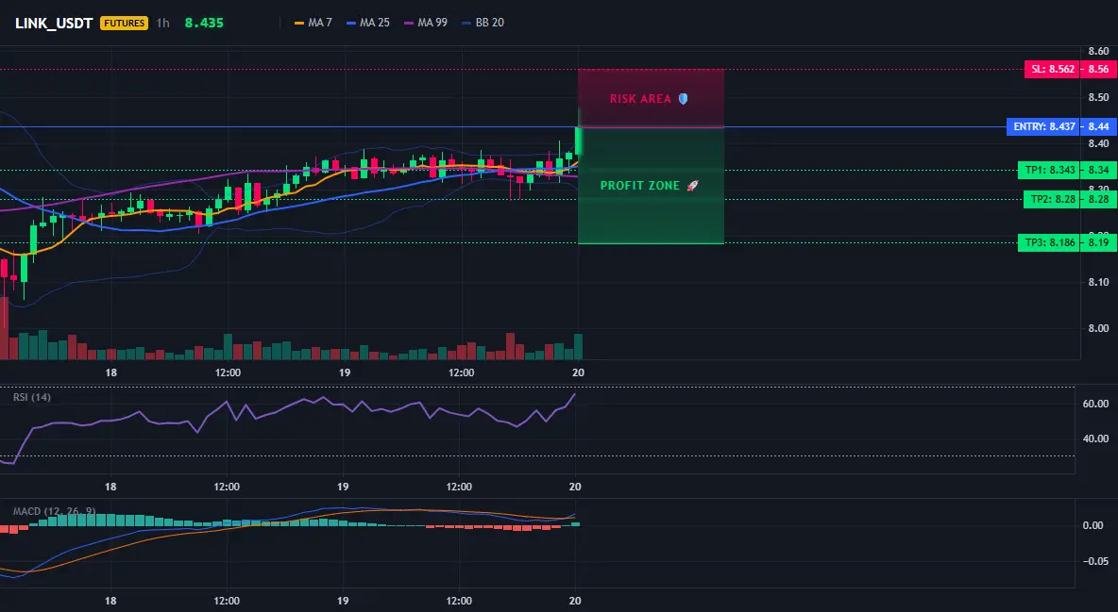Screen dimensions: 1118x612
Task: Click the TP2: 8.28 target label
Action: (1050, 199)
